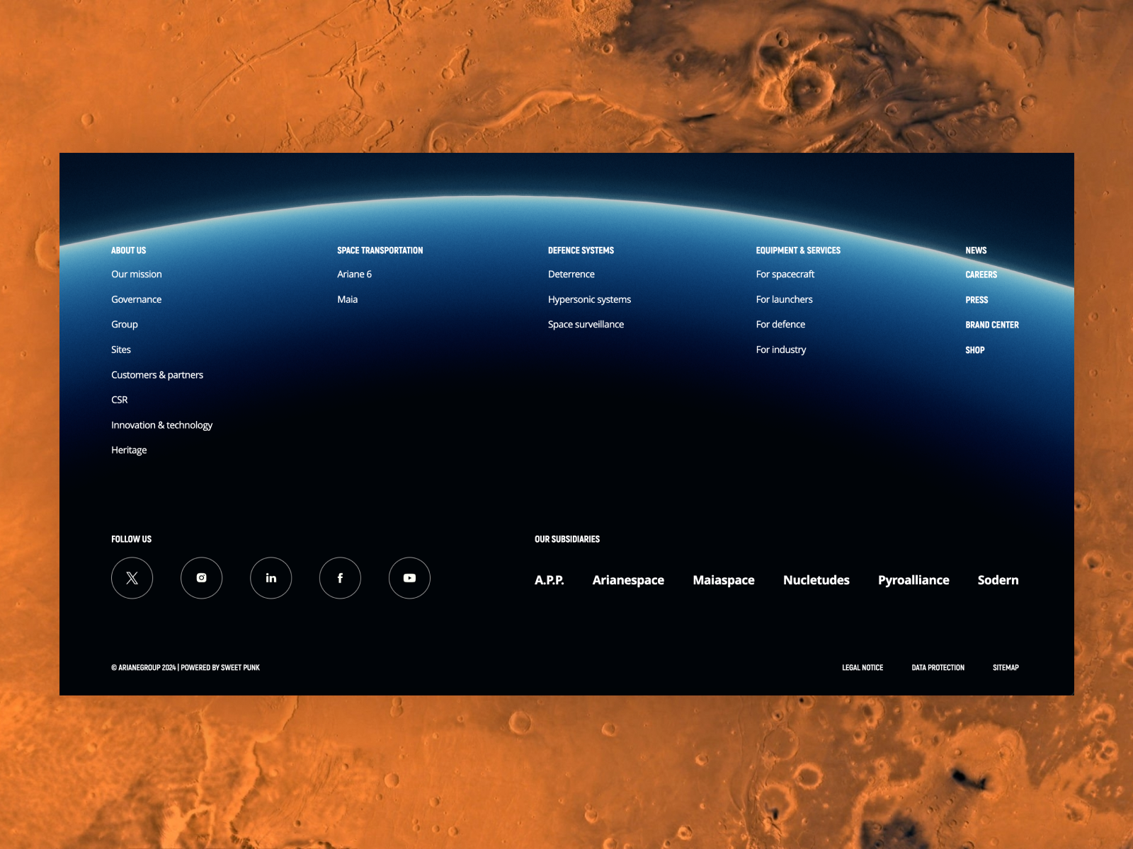Open the For industry link
Screen dimensions: 1133x849
click(780, 350)
